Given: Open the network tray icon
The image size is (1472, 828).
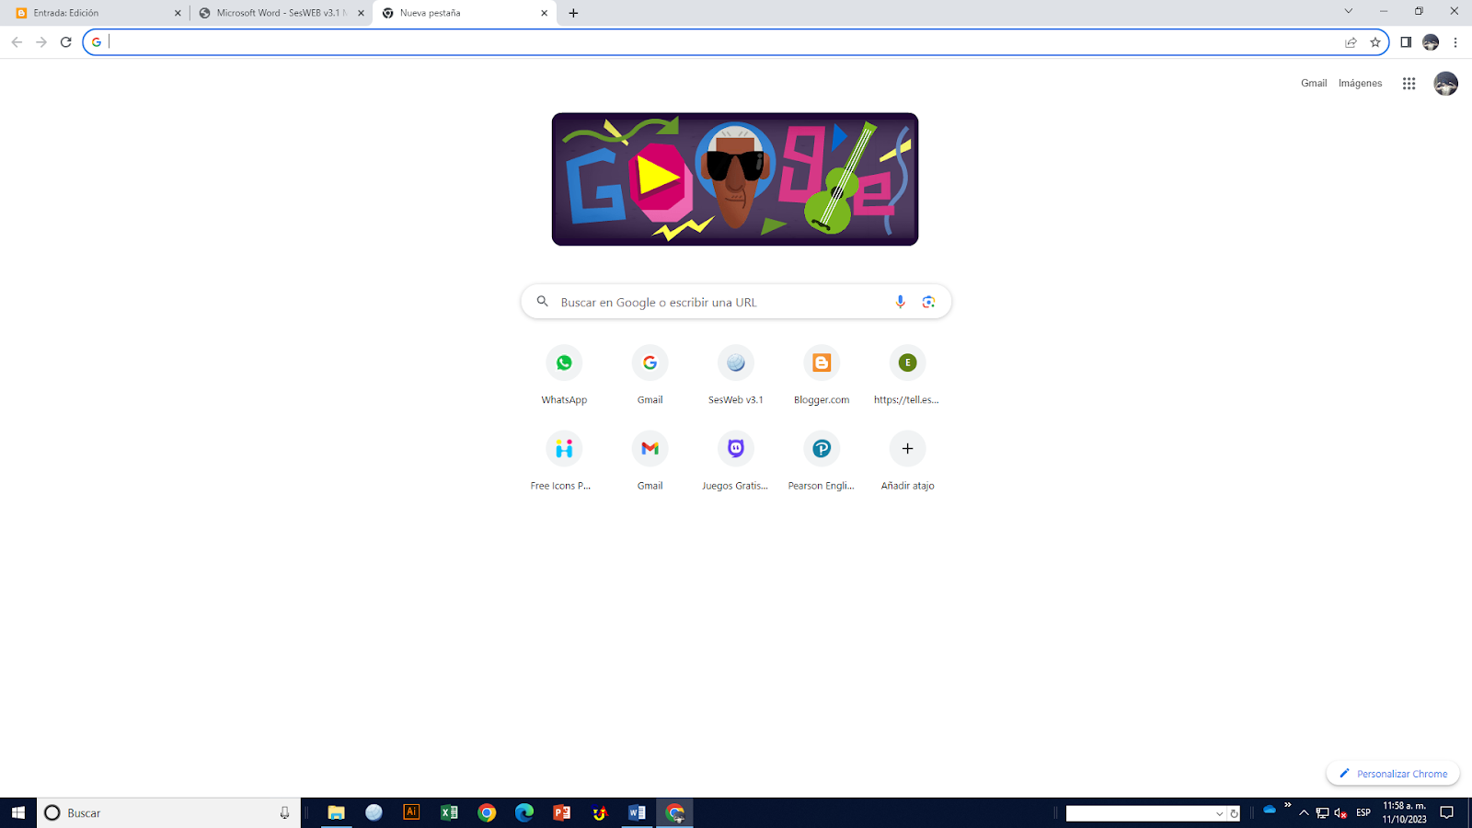Looking at the screenshot, I should pyautogui.click(x=1322, y=813).
